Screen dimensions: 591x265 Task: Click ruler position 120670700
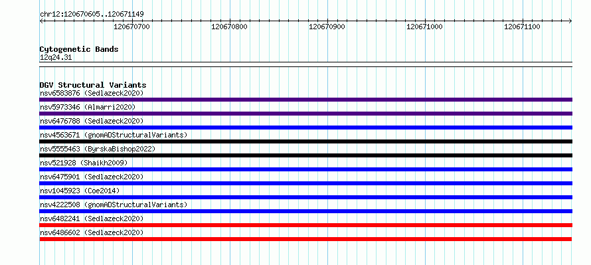click(131, 27)
